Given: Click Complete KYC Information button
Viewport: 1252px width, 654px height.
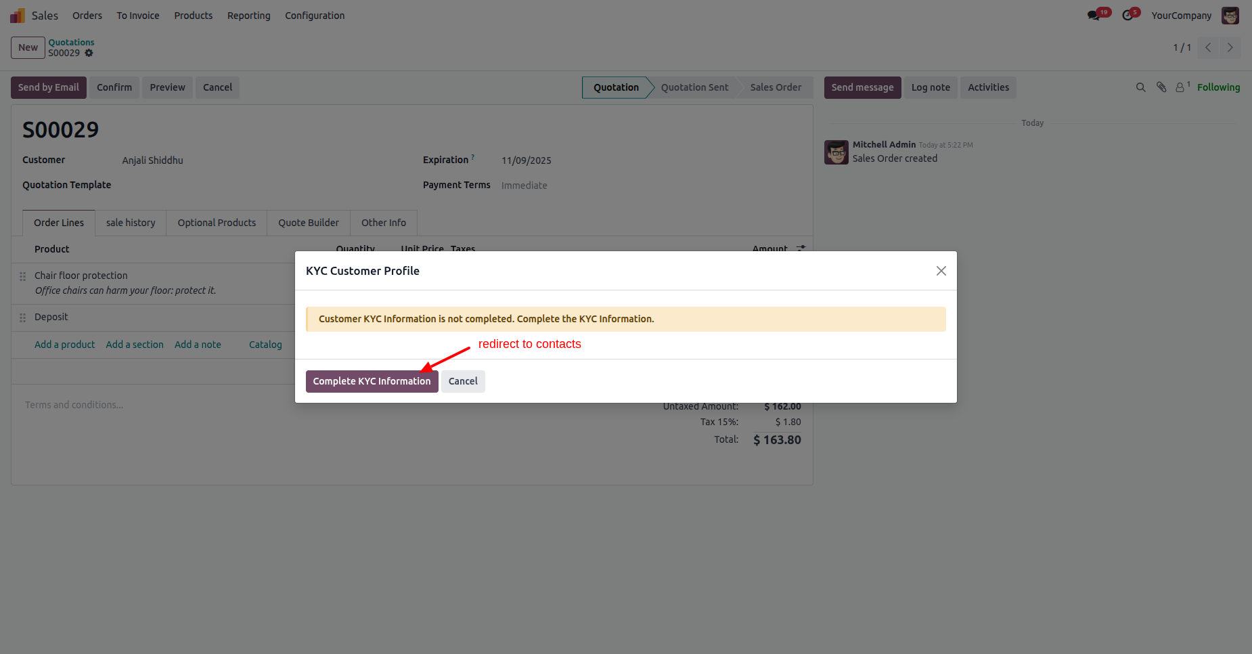Looking at the screenshot, I should (372, 381).
